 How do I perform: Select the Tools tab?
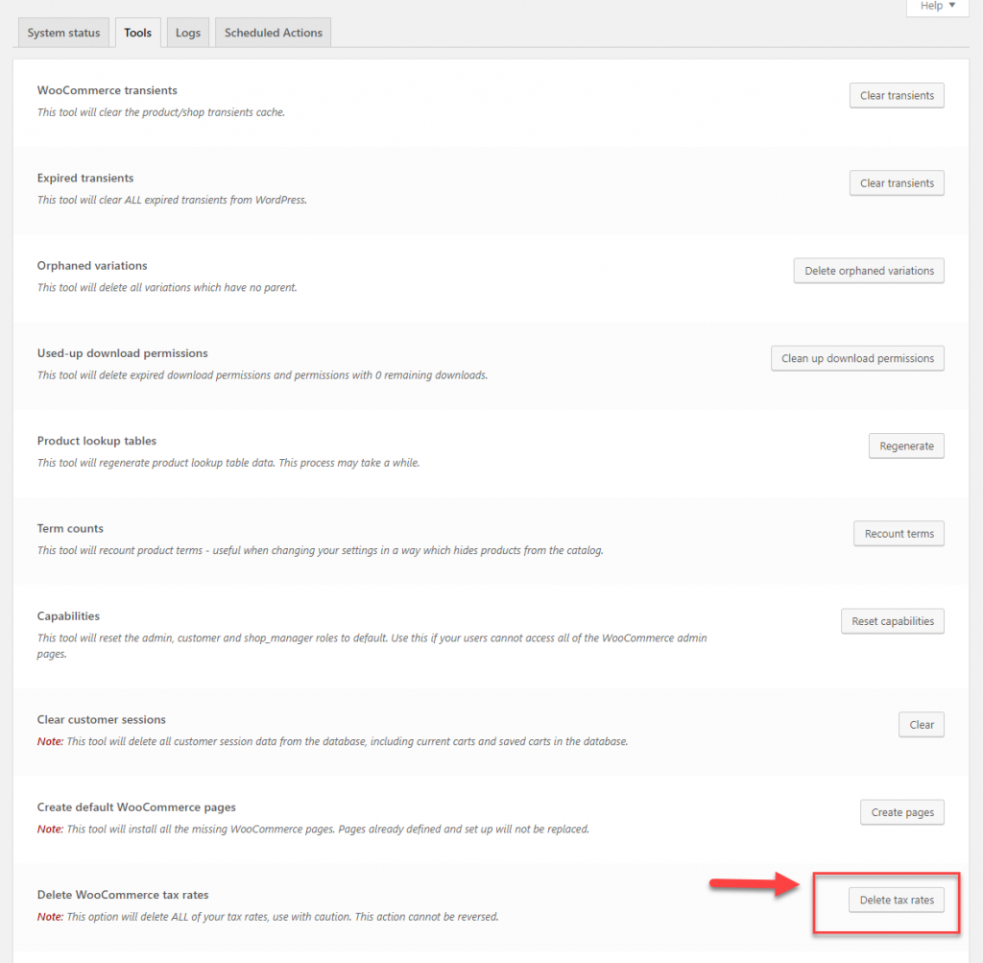click(x=137, y=33)
